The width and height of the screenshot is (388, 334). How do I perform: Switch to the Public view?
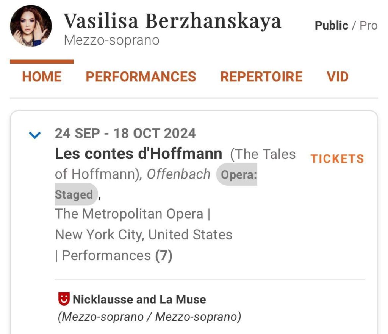coord(331,26)
